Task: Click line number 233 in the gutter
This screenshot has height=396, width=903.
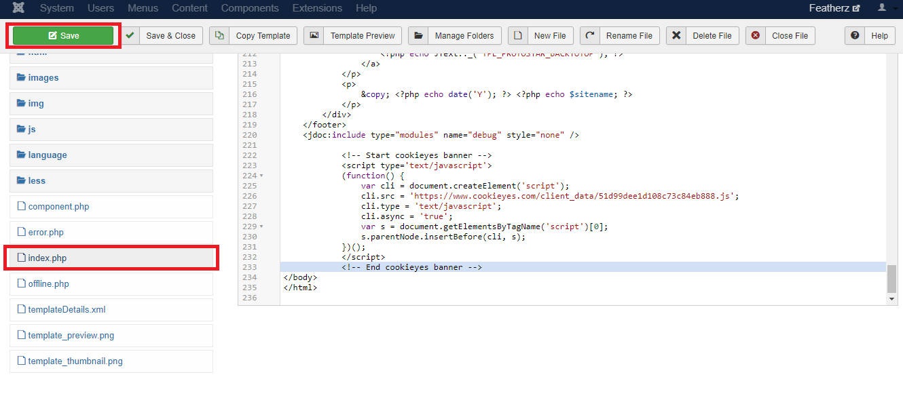Action: [249, 267]
